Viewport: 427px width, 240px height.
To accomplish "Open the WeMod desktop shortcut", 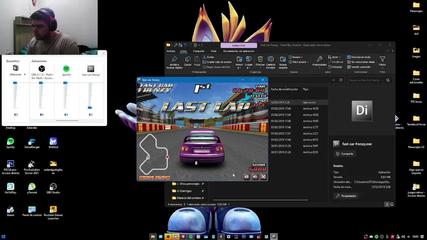I will point(53,143).
